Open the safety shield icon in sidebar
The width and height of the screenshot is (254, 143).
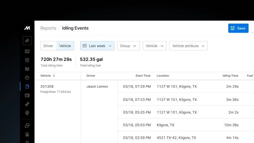[x=27, y=60]
